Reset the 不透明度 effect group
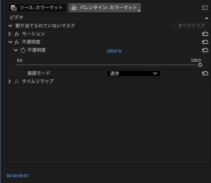 coord(205,42)
